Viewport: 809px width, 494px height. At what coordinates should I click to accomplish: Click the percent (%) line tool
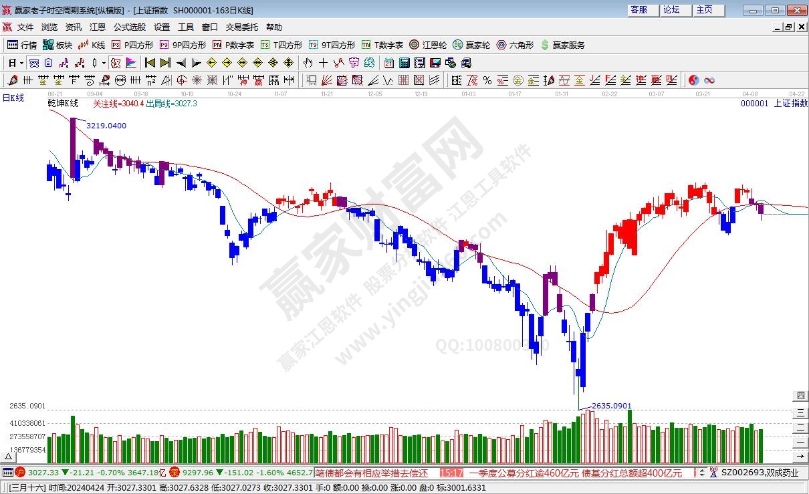487,80
